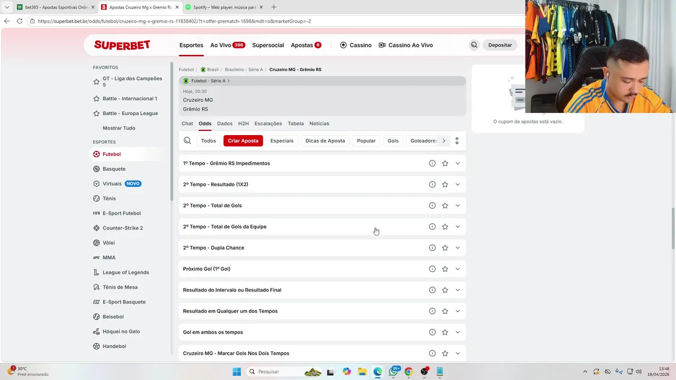Expand 2º Tempo Total de Gols da Equipe
This screenshot has width=676, height=380.
[457, 226]
